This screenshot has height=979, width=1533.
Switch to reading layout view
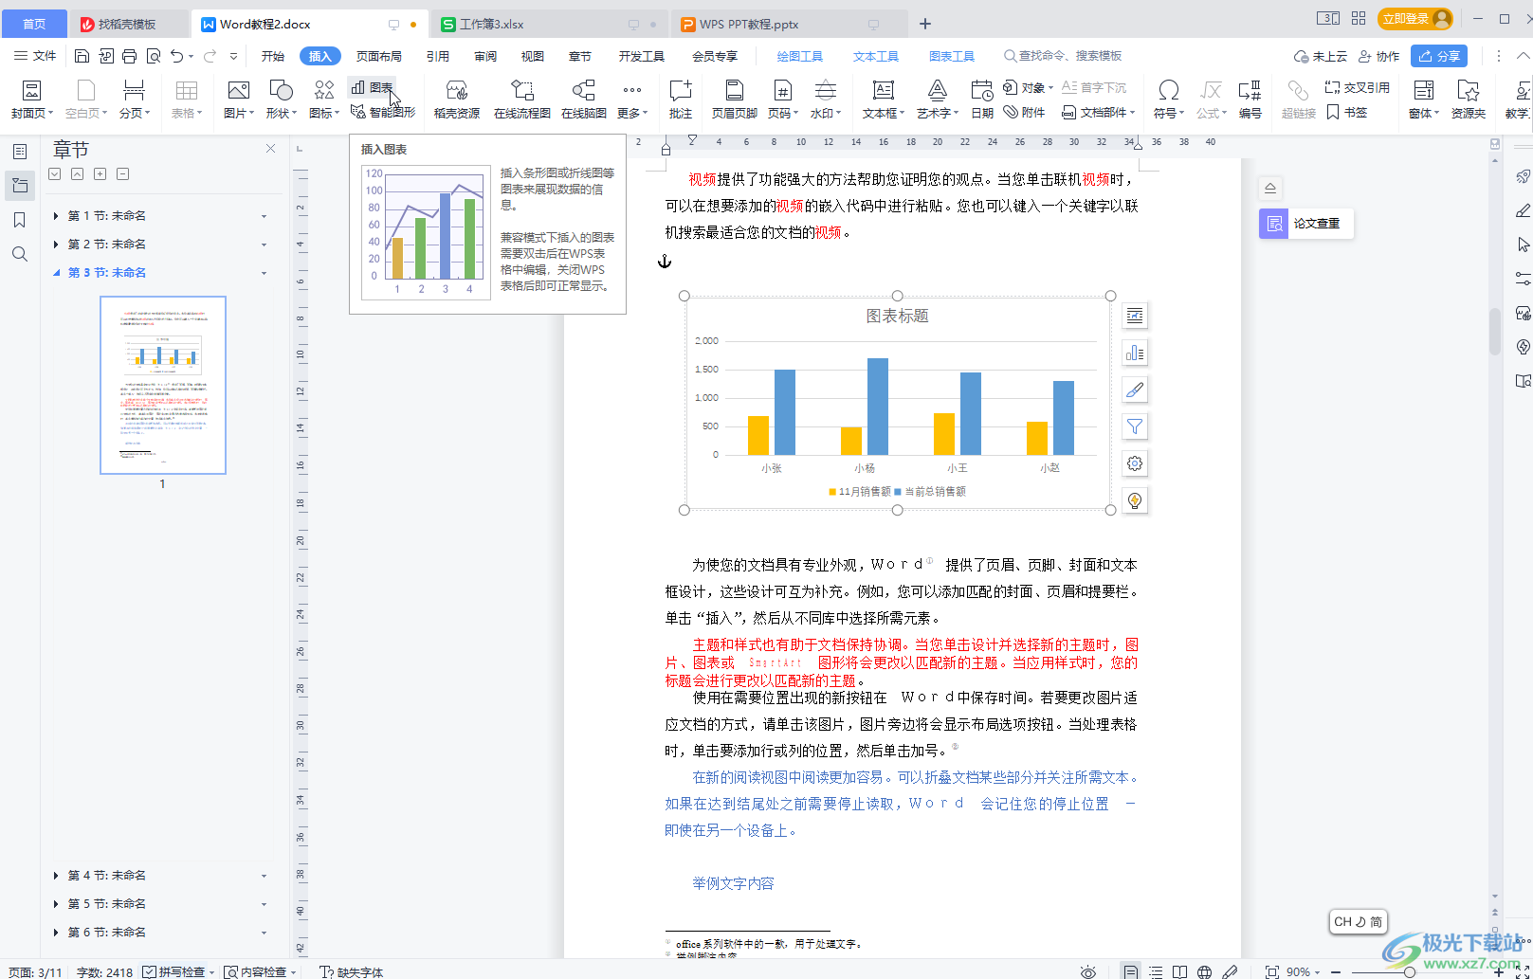pos(1179,972)
